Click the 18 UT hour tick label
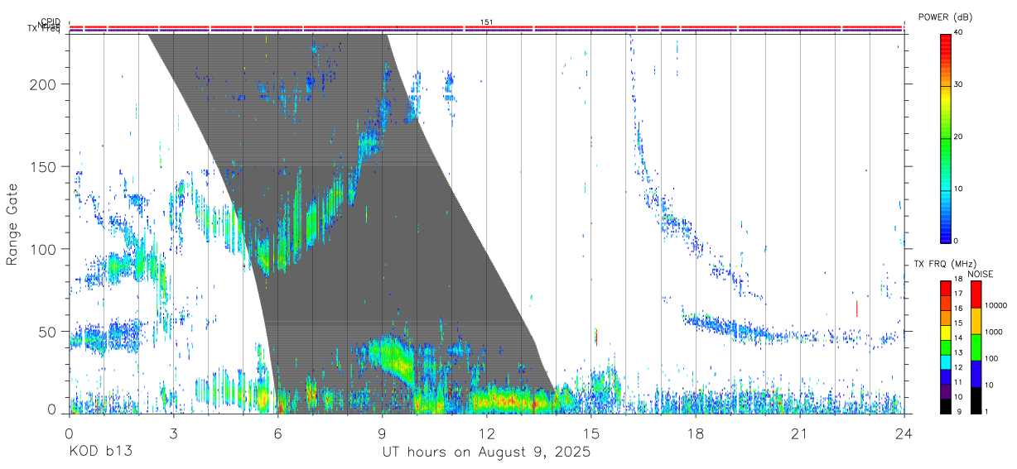This screenshot has height=469, width=1017. coord(696,433)
